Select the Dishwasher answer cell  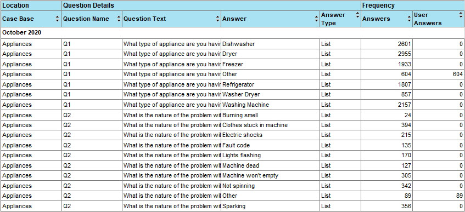(270, 44)
